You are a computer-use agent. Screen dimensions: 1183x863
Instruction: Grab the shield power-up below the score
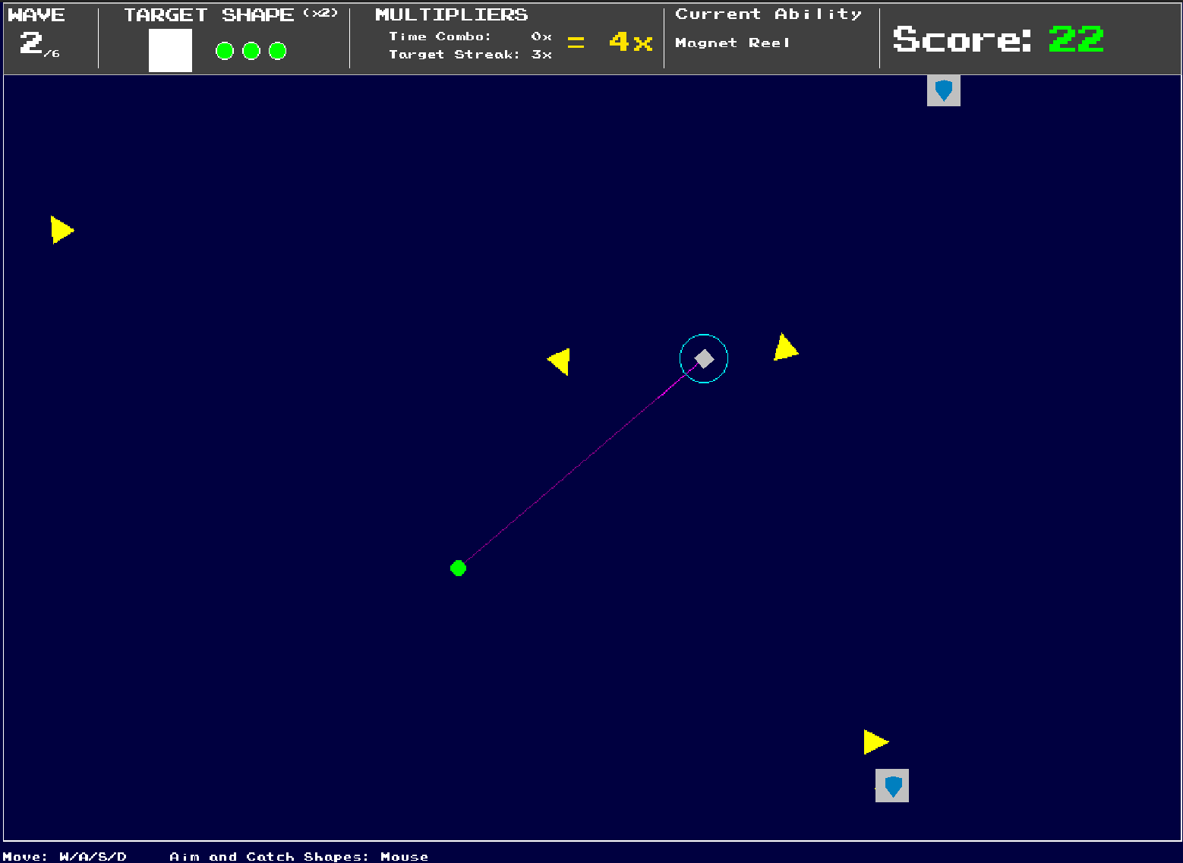tap(944, 90)
